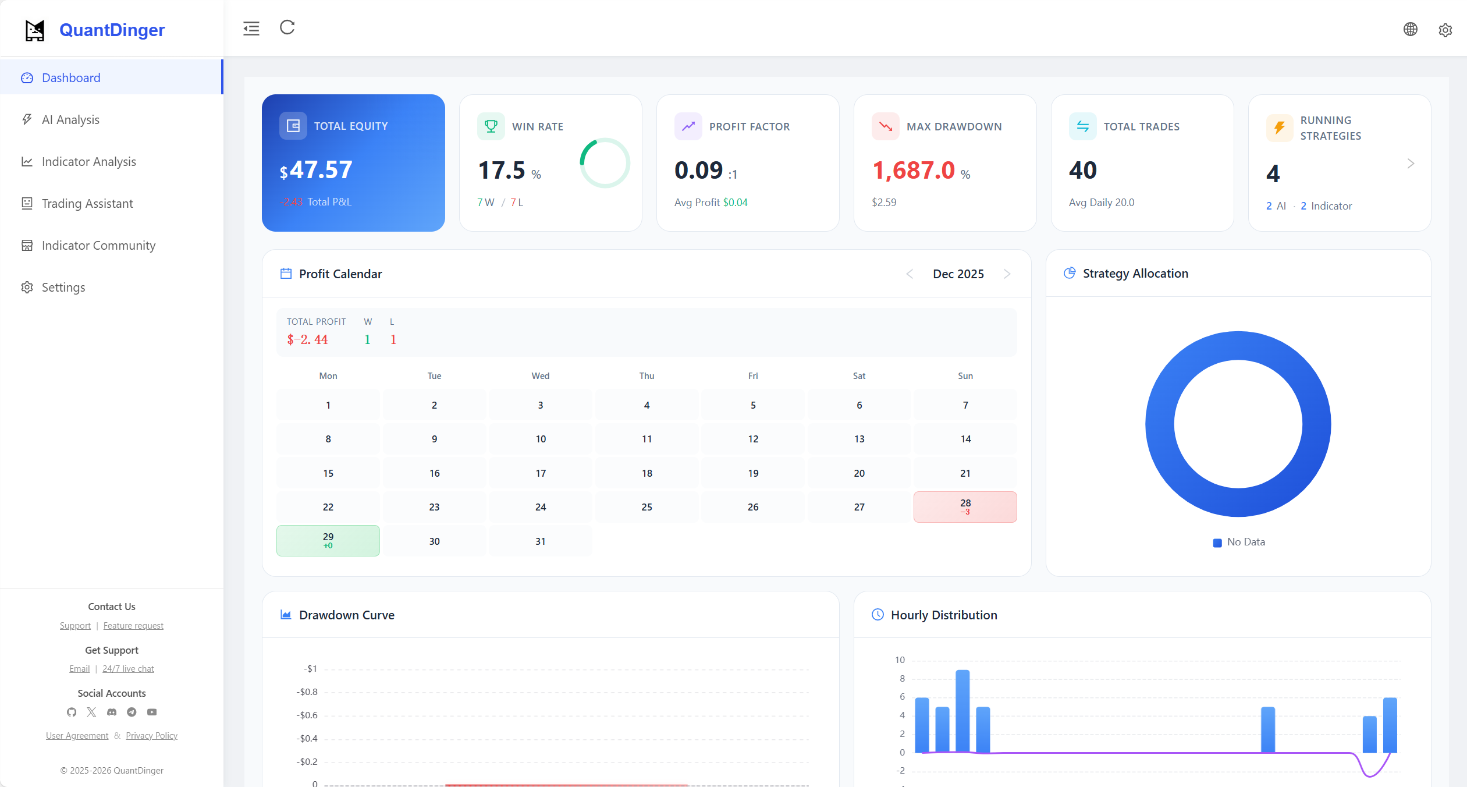Screen dimensions: 1467x787
Task: Advance Profit Calendar to the next month
Action: point(1007,274)
